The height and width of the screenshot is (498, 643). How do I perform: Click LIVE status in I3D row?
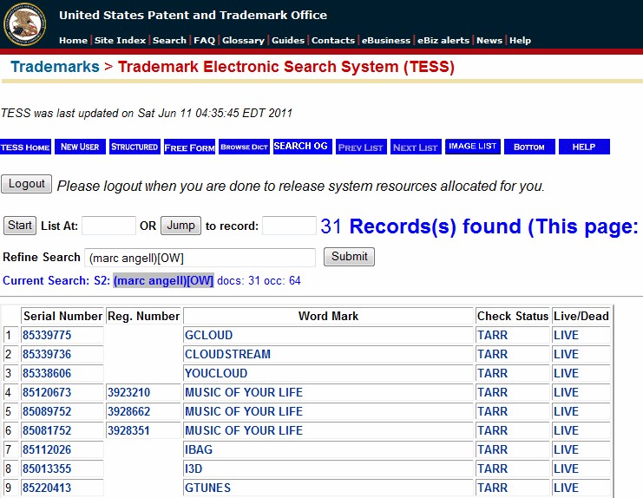[567, 469]
